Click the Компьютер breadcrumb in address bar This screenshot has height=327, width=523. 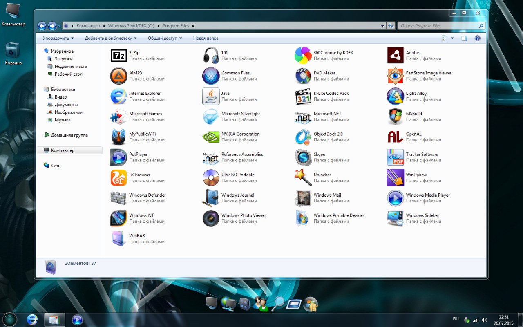pyautogui.click(x=88, y=26)
